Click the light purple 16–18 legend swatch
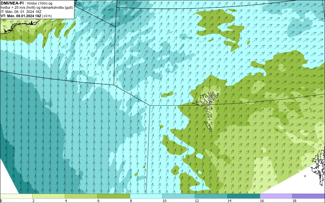325x203 pixels. coord(276,196)
